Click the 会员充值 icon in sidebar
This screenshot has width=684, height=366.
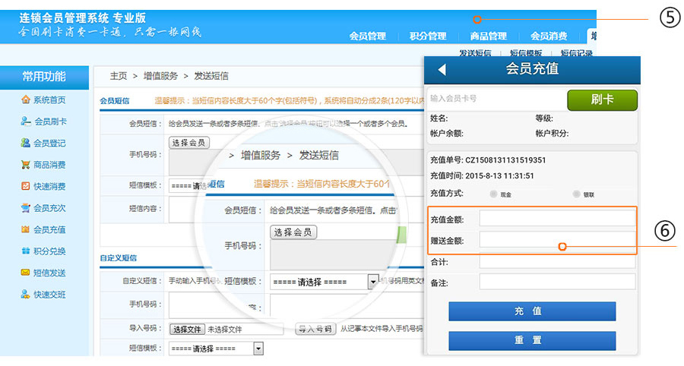click(26, 229)
